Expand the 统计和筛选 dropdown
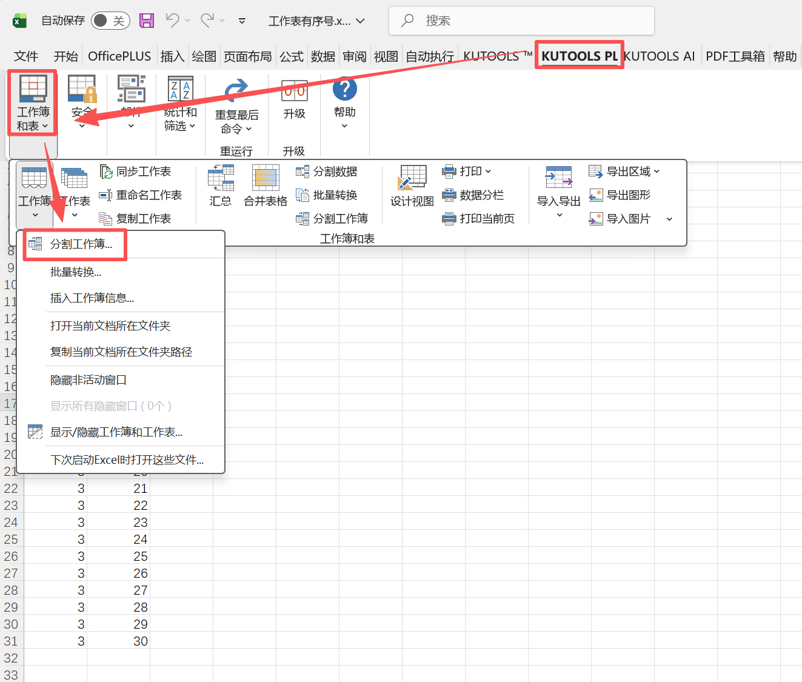The width and height of the screenshot is (802, 682). click(181, 119)
